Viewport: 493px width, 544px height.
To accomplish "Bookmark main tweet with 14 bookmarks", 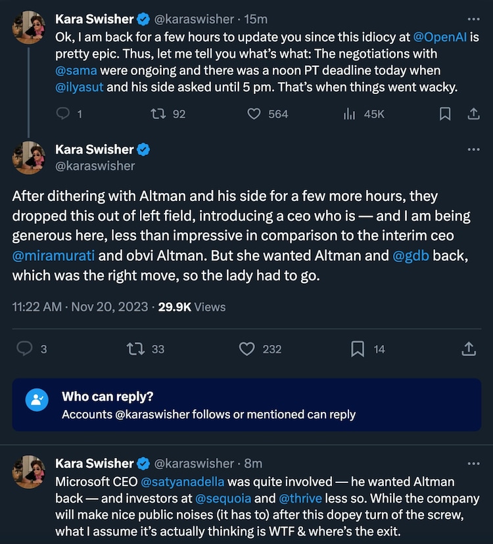I will (358, 349).
